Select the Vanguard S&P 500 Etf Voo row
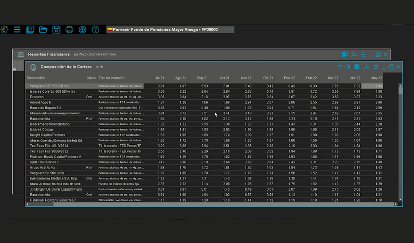 [x=204, y=86]
